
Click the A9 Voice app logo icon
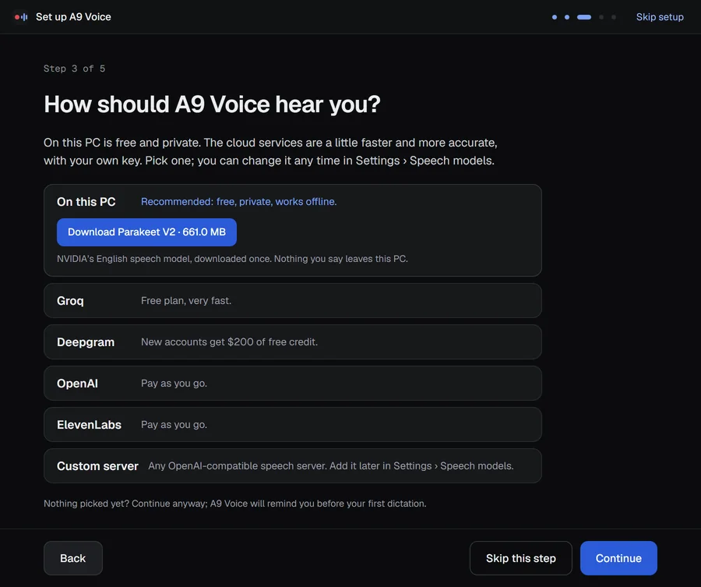tap(21, 17)
